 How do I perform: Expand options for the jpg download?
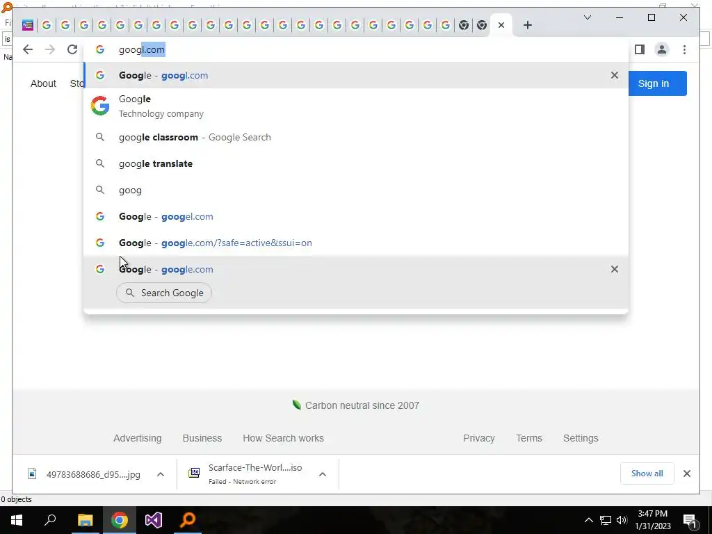(161, 474)
